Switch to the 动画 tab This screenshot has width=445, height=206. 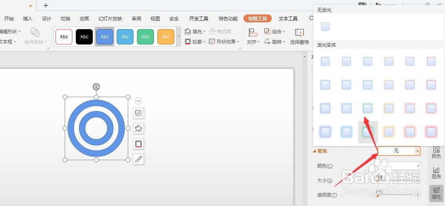coord(84,19)
